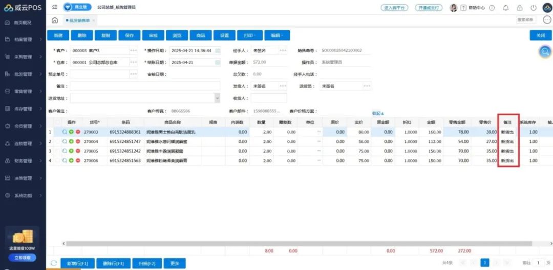
Task: Expand 档案管理 in the sidebar
Action: (23, 39)
